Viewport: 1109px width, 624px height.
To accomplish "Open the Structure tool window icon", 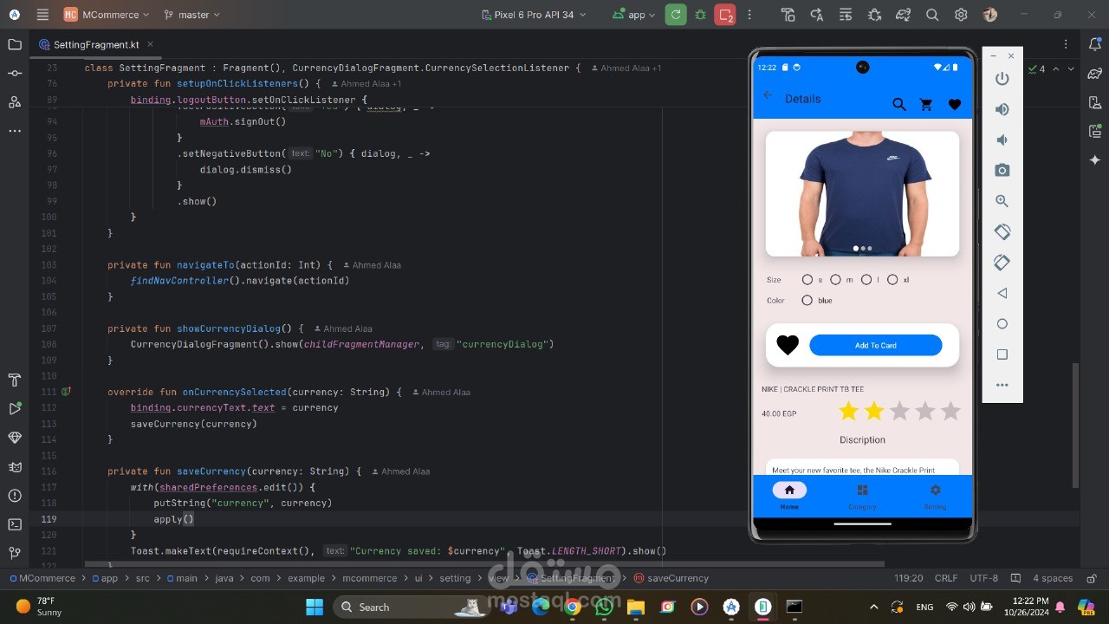I will pyautogui.click(x=15, y=101).
